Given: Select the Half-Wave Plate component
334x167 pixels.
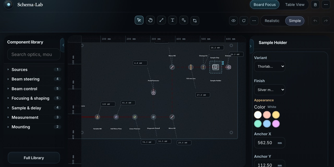Looking at the screenshot, I should (x=116, y=117).
